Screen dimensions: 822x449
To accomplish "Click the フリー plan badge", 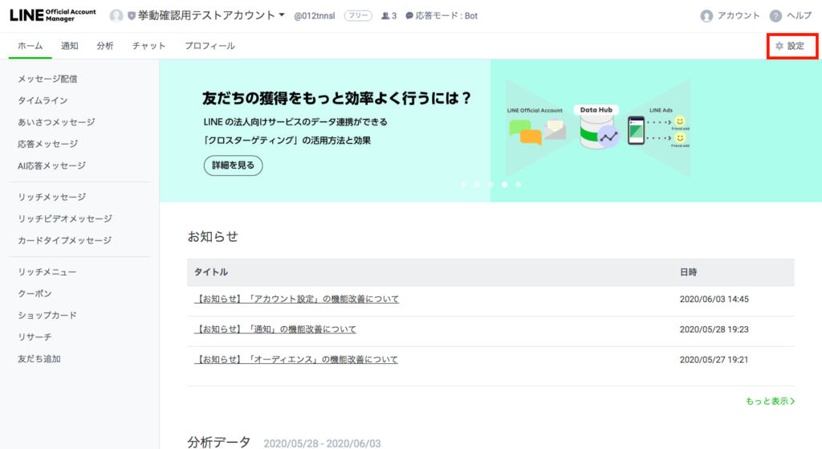I will pos(358,16).
